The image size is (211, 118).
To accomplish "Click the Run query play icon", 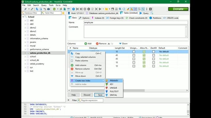I will pyautogui.click(x=100, y=9).
